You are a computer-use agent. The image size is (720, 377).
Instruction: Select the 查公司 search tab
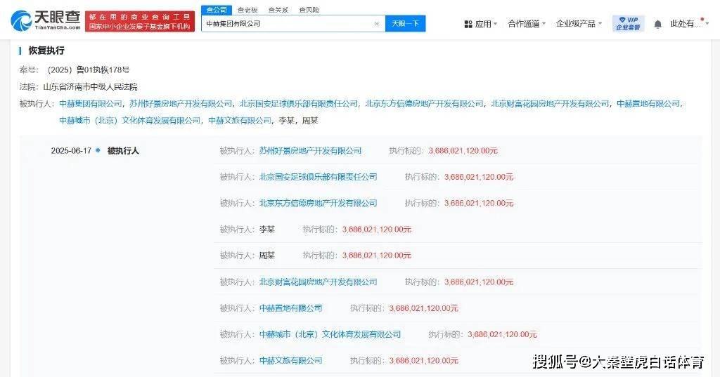[217, 10]
